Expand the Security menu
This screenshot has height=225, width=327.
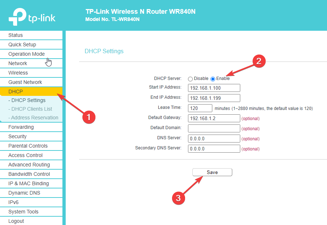click(31, 136)
